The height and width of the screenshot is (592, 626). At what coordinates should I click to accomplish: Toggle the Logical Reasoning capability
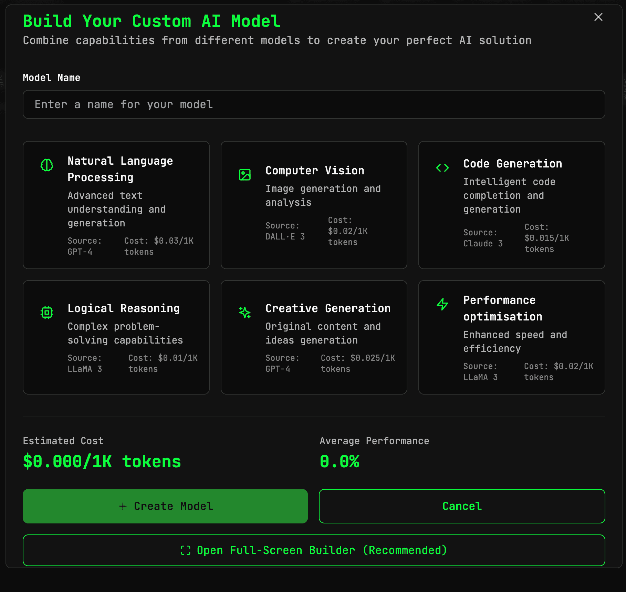116,337
